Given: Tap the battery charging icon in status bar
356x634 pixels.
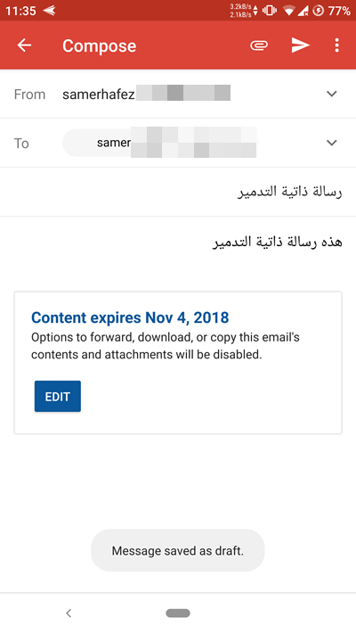Looking at the screenshot, I should [319, 11].
